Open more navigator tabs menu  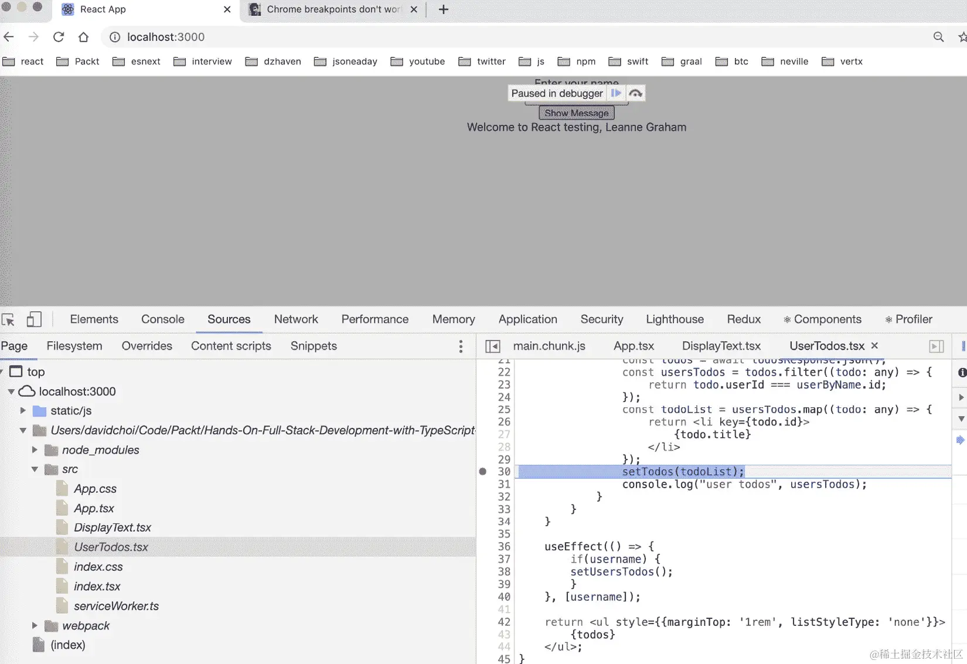tap(461, 346)
